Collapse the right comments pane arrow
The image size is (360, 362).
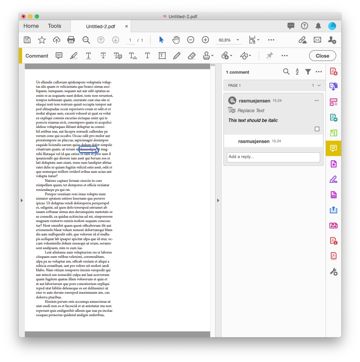[218, 200]
